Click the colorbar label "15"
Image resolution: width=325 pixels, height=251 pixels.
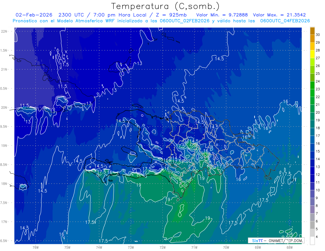318,151
